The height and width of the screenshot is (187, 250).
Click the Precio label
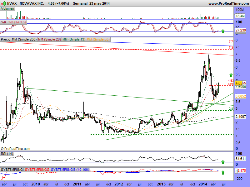click(6, 39)
